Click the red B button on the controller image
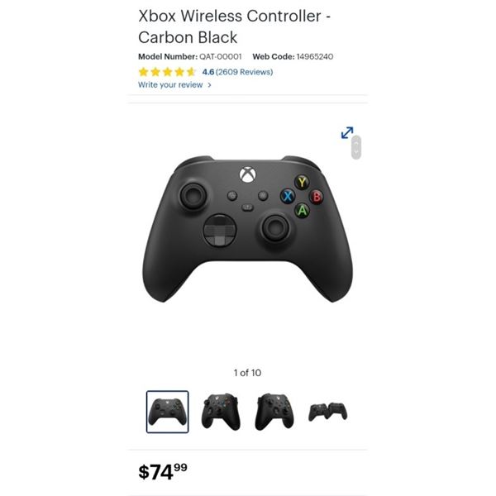This screenshot has height=496, width=496. [317, 197]
